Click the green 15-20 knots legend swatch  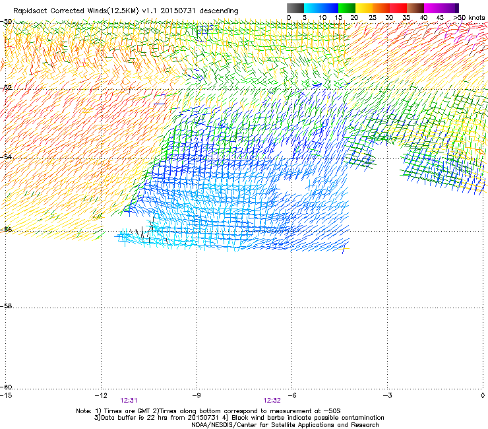[347, 8]
